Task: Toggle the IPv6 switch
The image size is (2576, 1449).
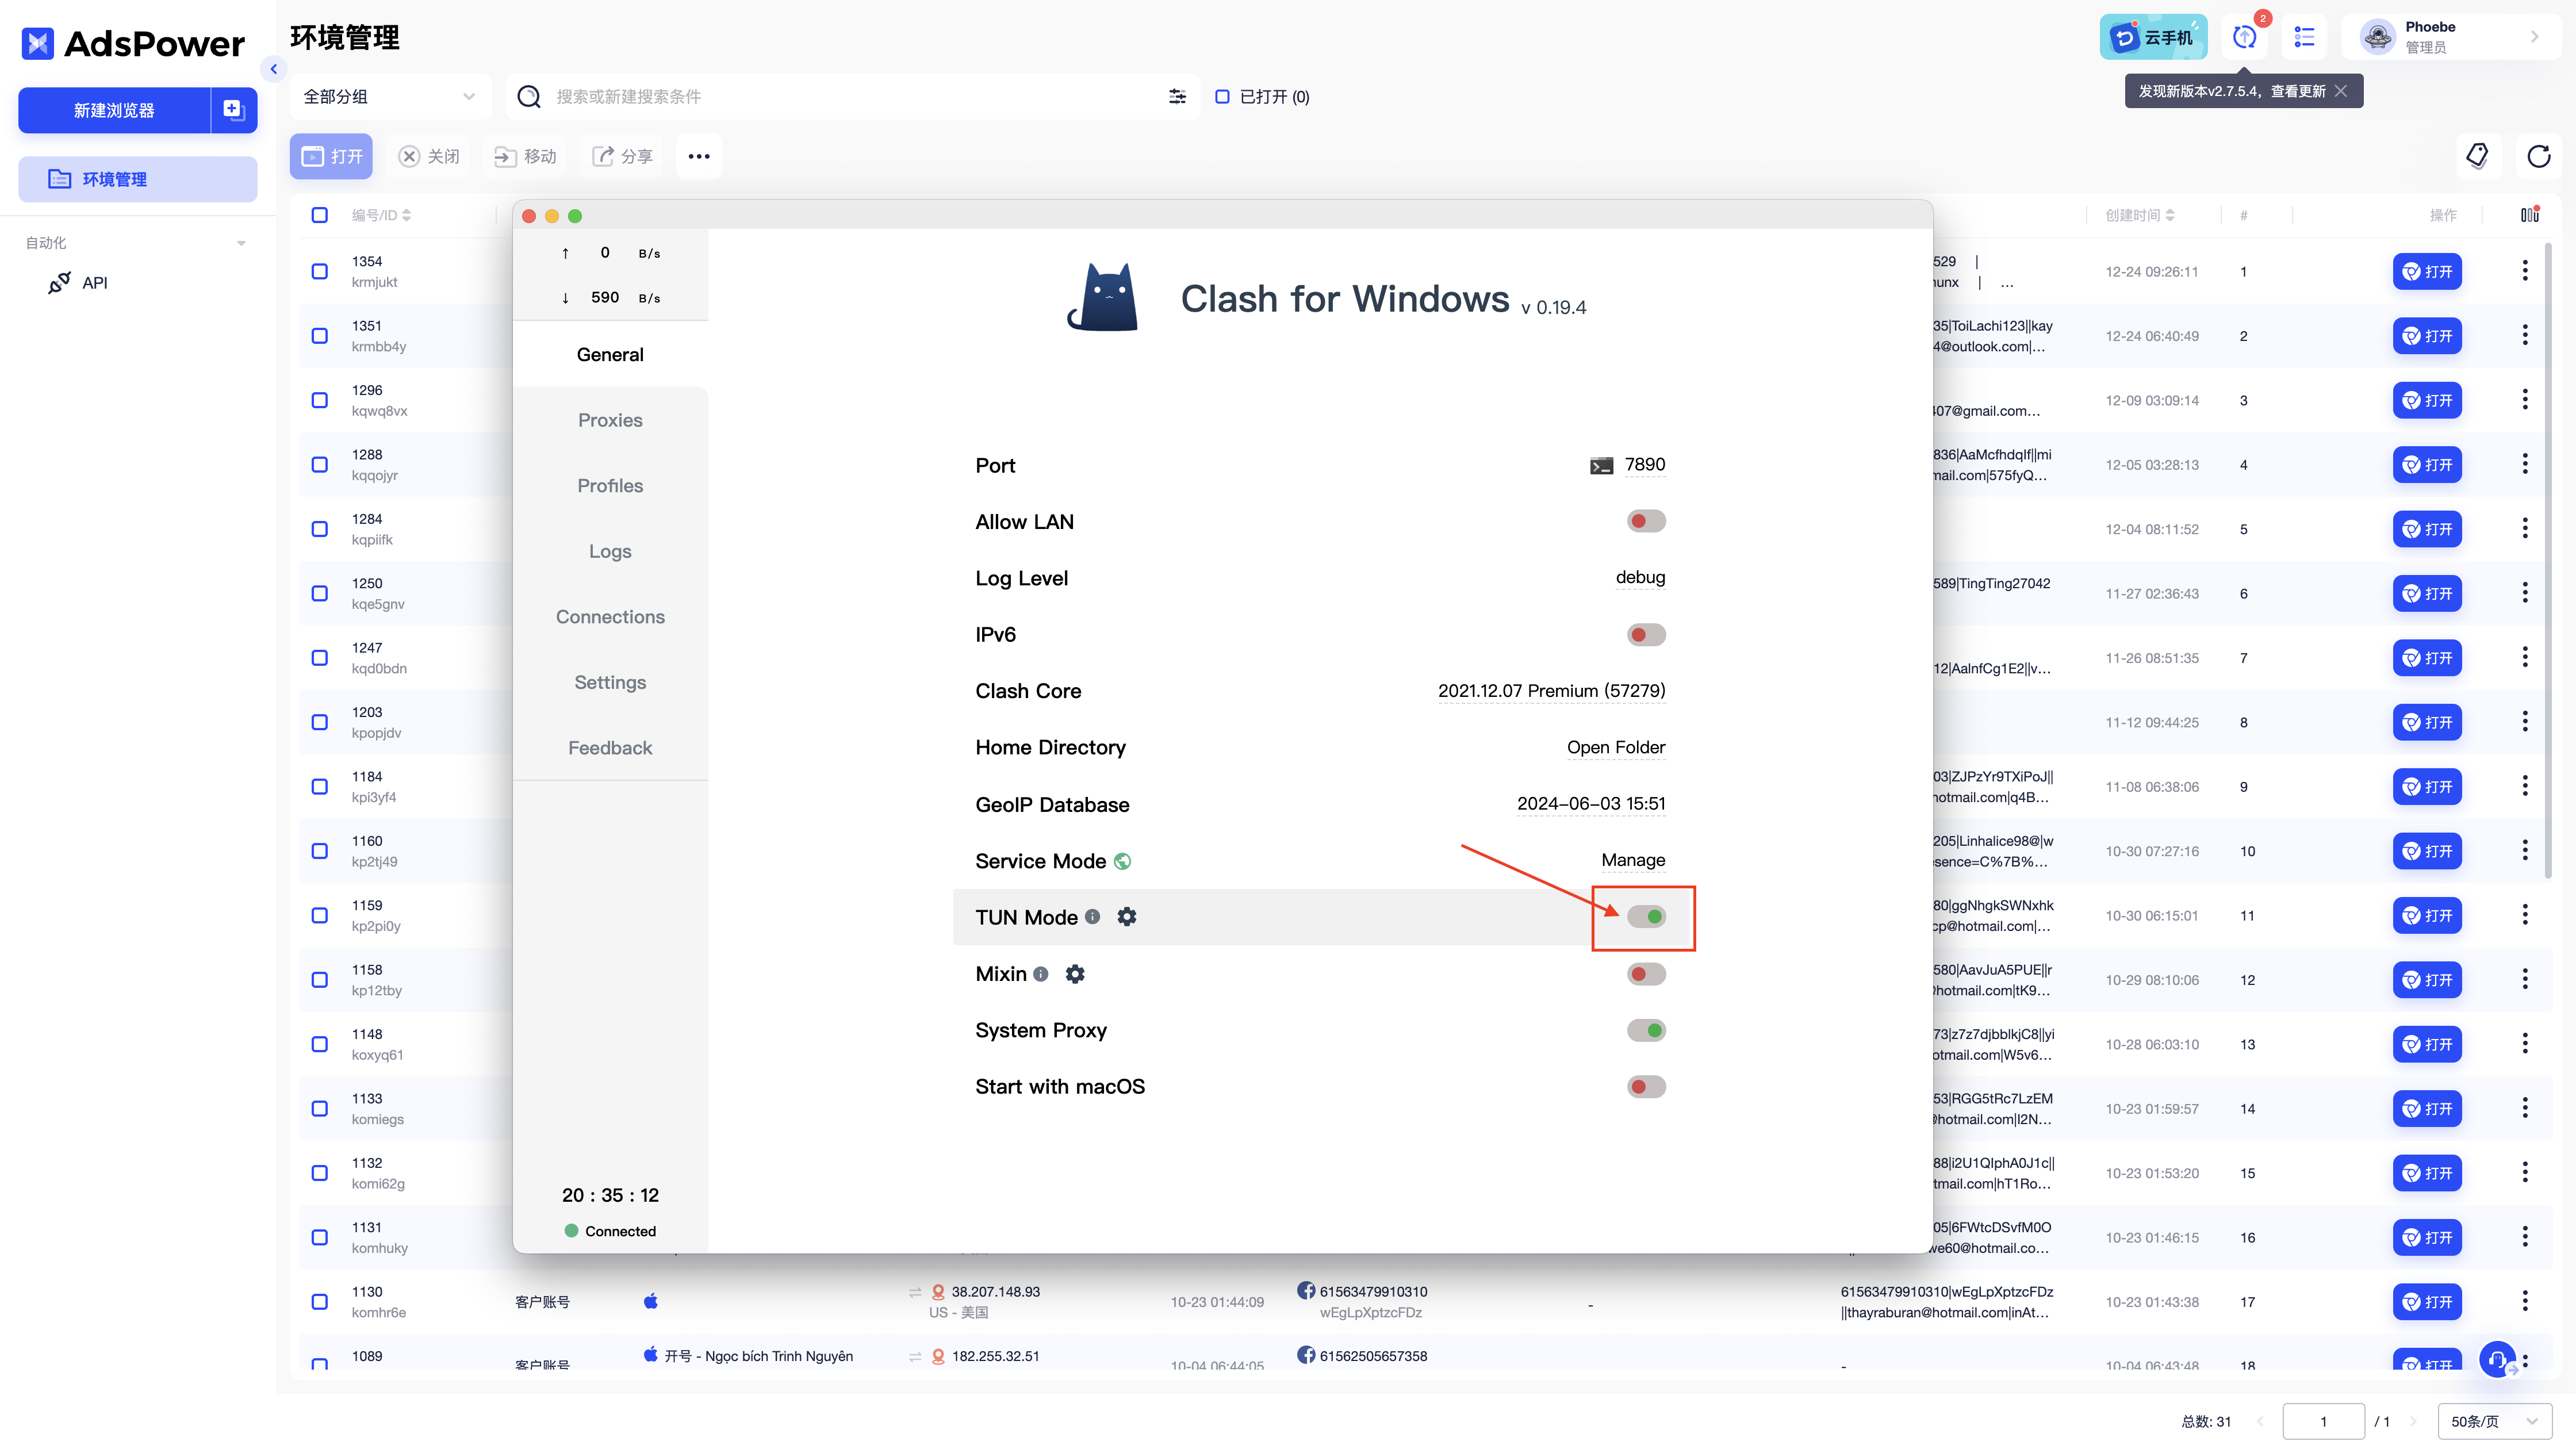Action: coord(1646,635)
